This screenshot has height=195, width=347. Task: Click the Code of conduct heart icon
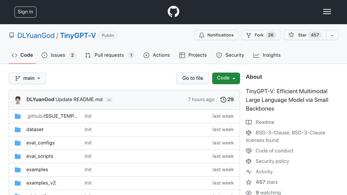249,151
